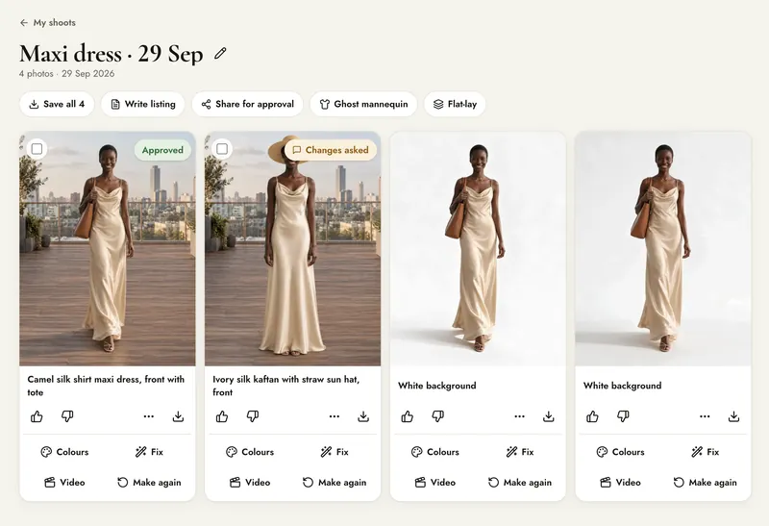
Task: Download the Ivory silk kaftan photo
Action: point(363,416)
